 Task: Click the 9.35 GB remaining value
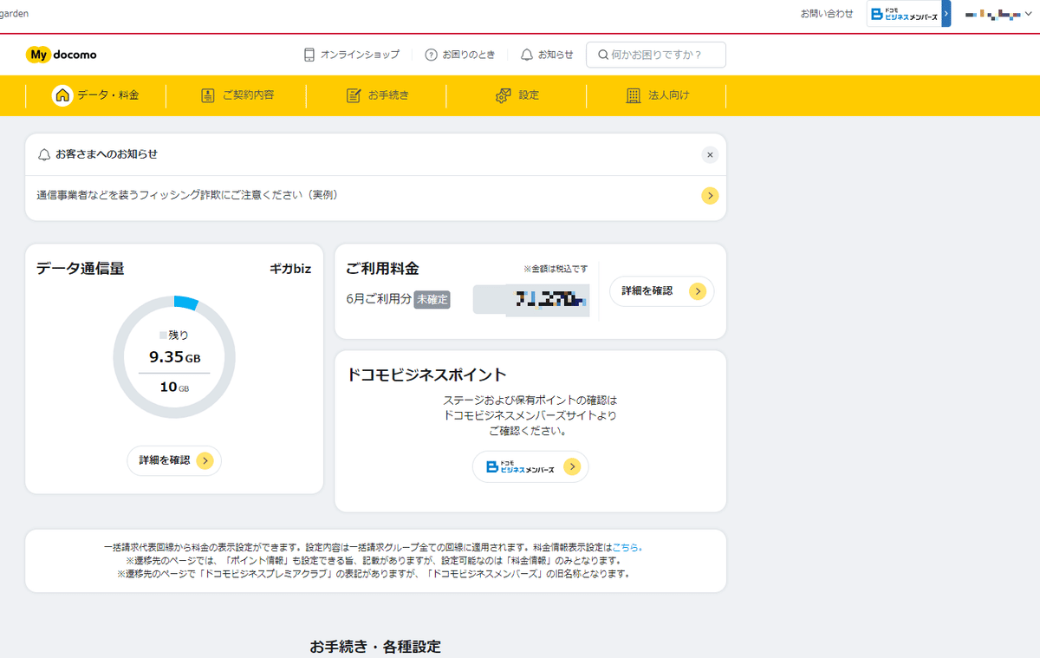(x=174, y=357)
